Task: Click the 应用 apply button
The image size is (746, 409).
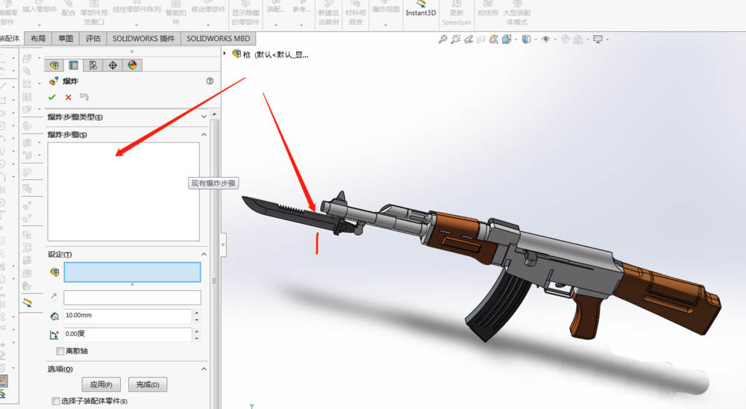Action: coord(101,385)
